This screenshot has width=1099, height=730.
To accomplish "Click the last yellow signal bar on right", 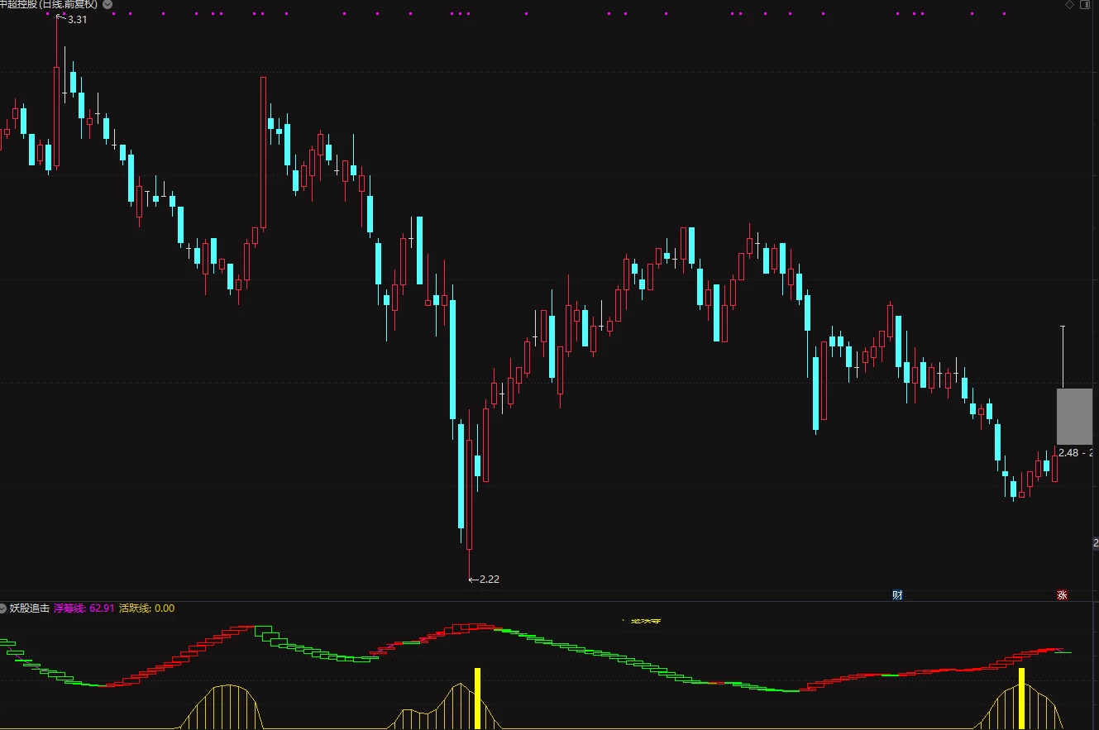I will (1022, 699).
